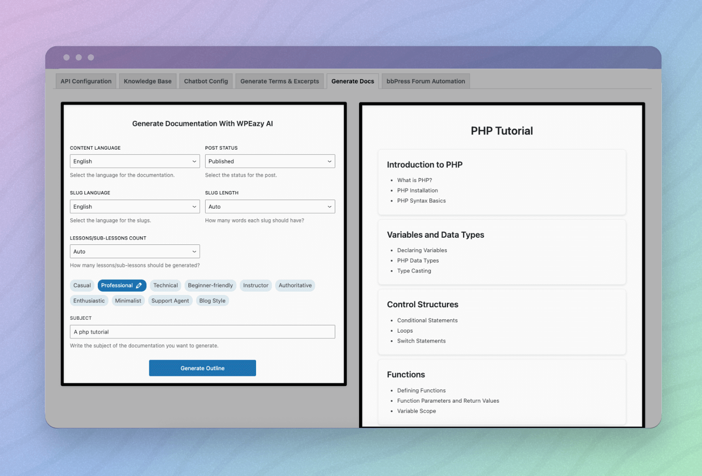Open the Lessons/Sub-Lessons Count dropdown
702x476 pixels.
(x=134, y=251)
